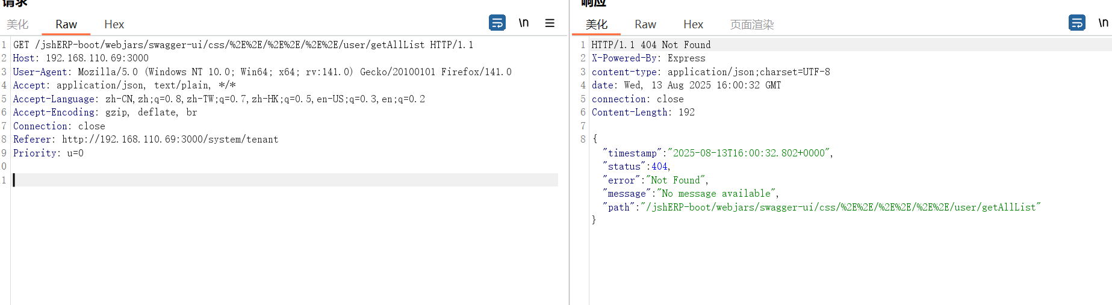Image resolution: width=1112 pixels, height=305 pixels.
Task: Select the request Raw tab
Action: [x=66, y=25]
